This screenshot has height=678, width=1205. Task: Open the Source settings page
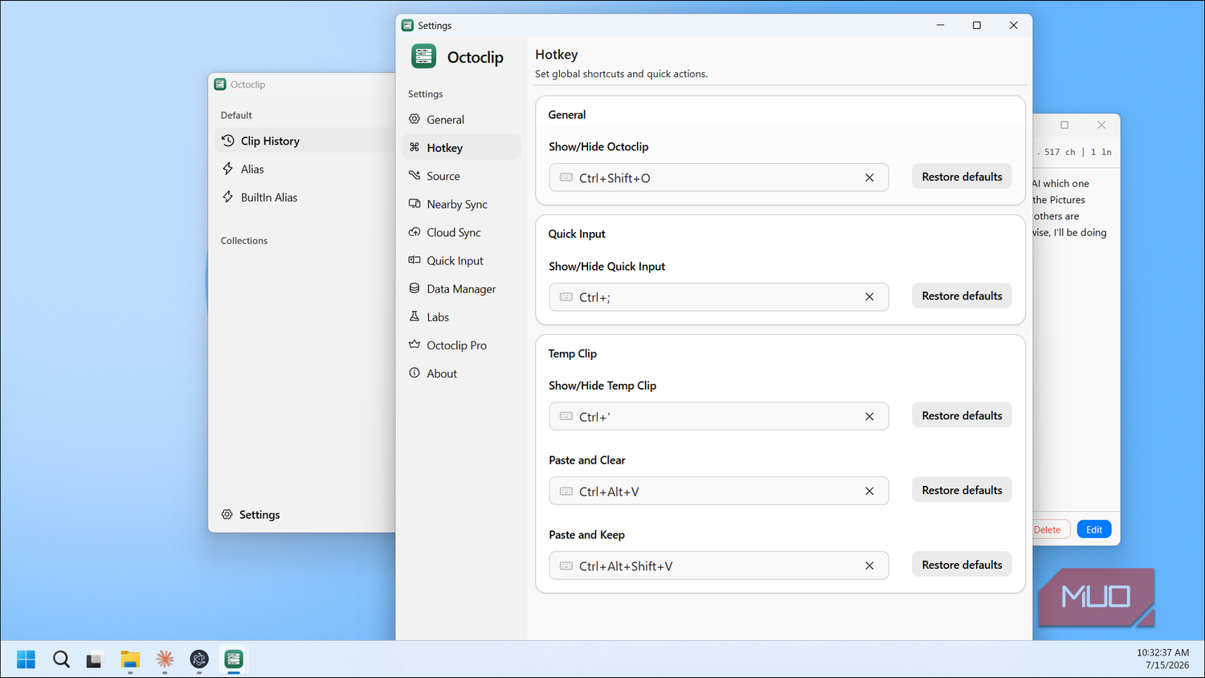(461, 175)
